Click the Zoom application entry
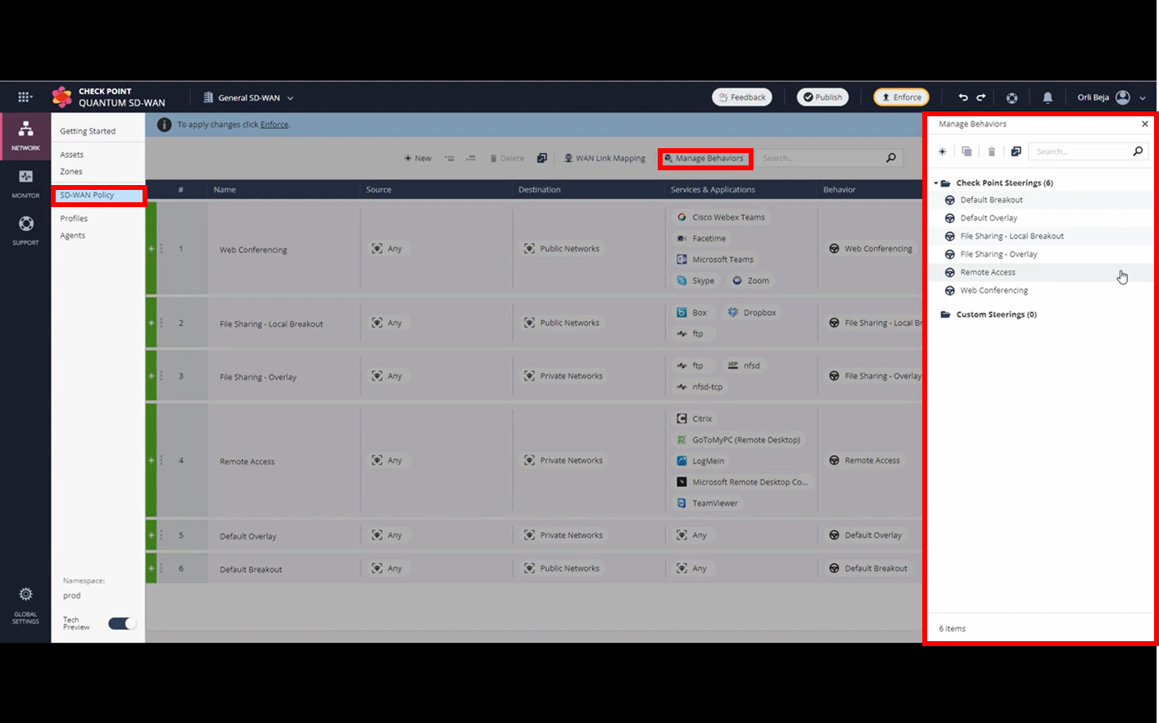1159x723 pixels. click(750, 281)
